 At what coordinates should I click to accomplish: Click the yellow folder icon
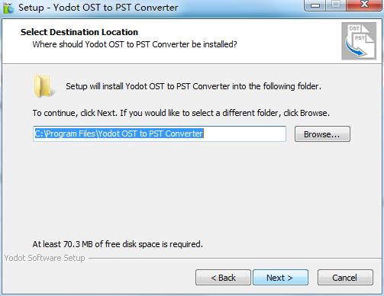tap(44, 86)
